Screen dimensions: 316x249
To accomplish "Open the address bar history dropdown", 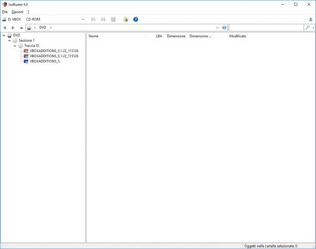I will pos(217,27).
